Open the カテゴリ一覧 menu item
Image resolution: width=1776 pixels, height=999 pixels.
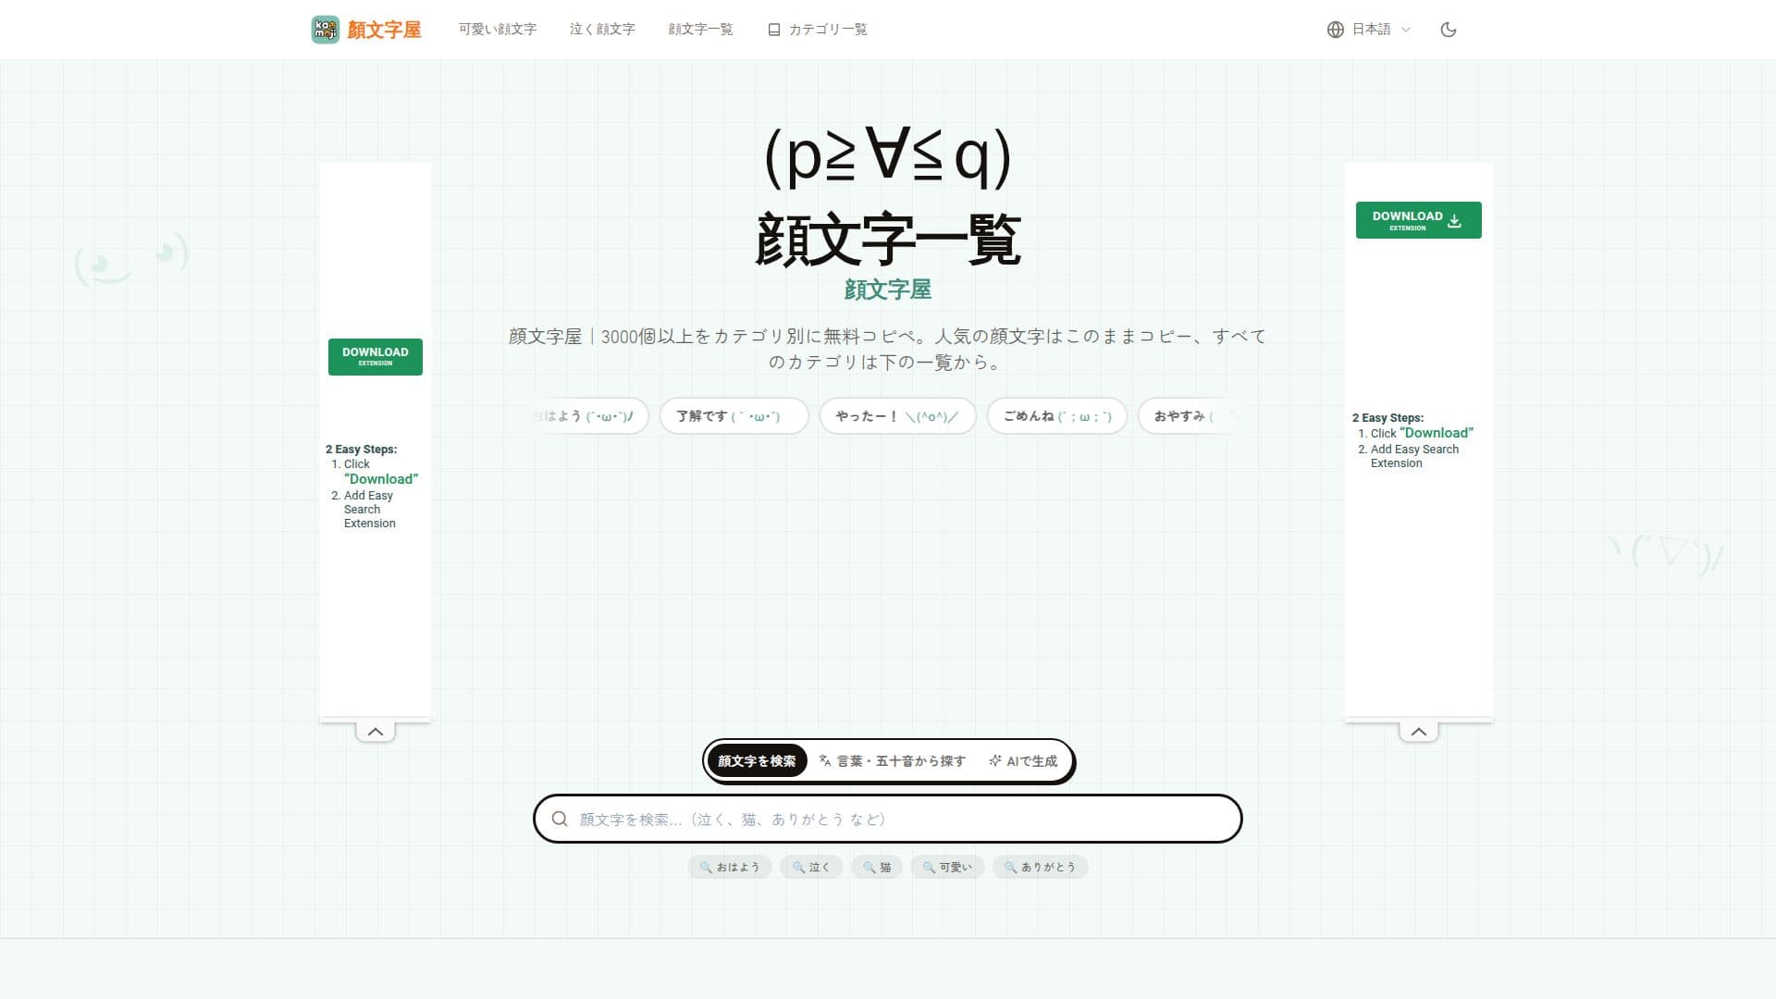tap(818, 30)
